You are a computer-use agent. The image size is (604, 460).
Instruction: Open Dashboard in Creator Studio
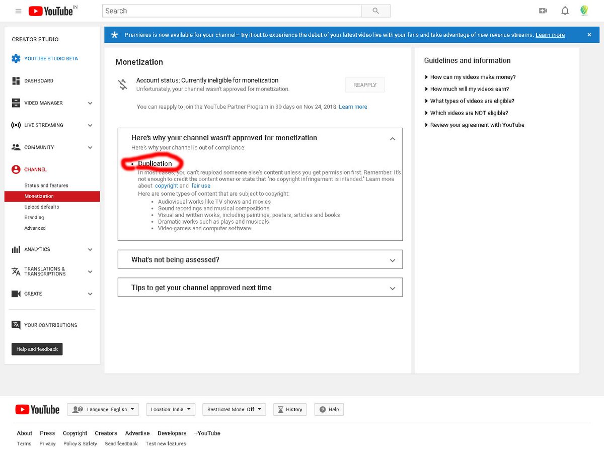coord(39,80)
